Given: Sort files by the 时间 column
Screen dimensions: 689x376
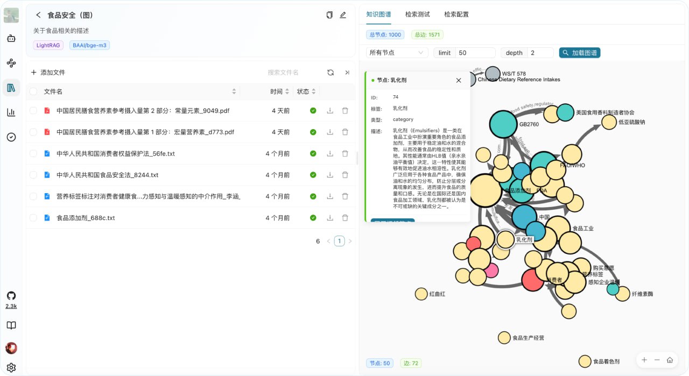Looking at the screenshot, I should [x=280, y=91].
